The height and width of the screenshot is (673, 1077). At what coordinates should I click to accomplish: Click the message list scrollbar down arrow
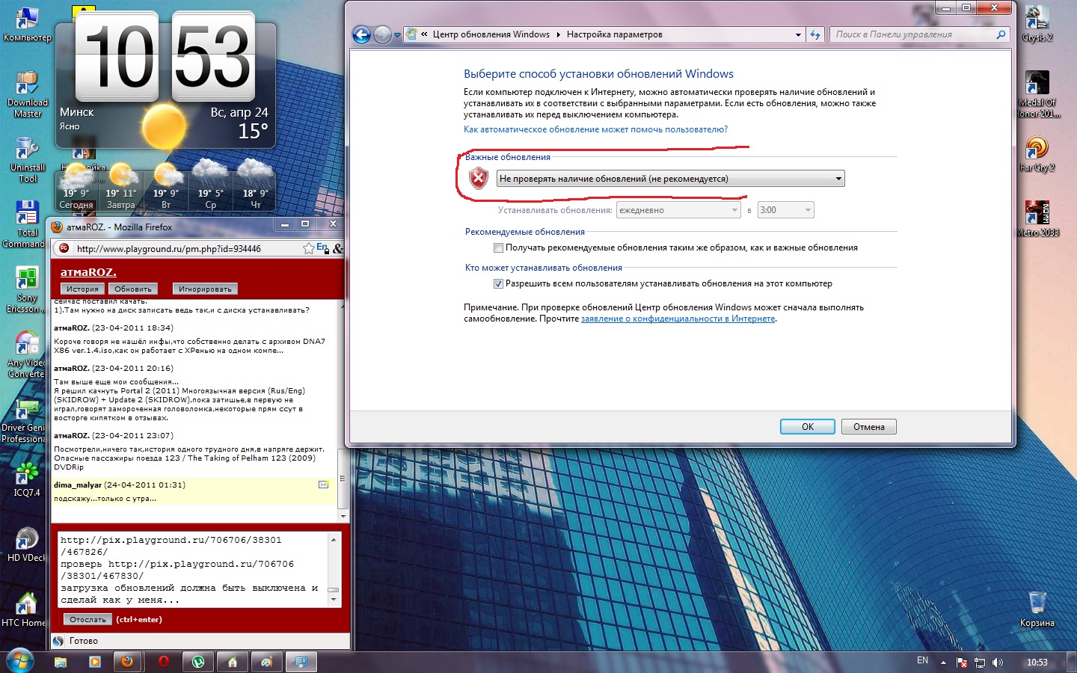[x=343, y=516]
